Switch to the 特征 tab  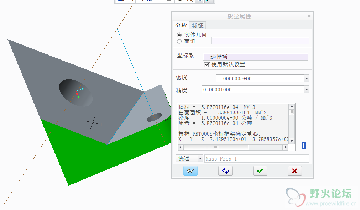click(198, 26)
